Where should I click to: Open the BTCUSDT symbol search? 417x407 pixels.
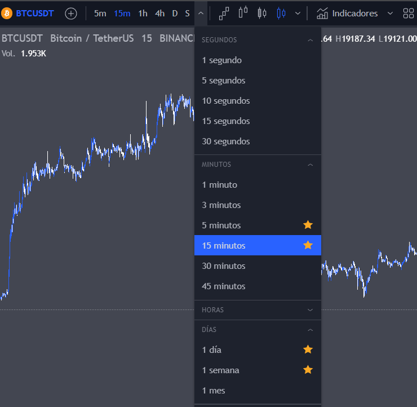click(x=35, y=14)
